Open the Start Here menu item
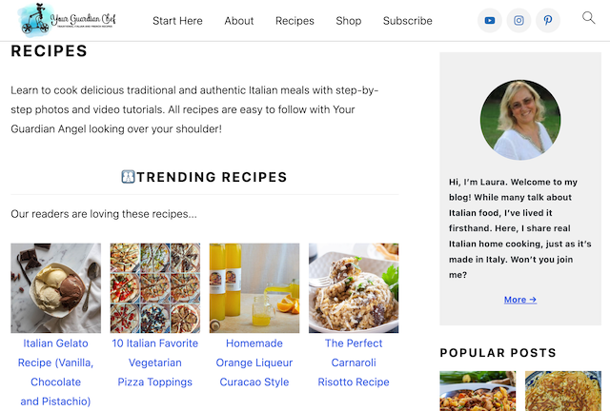Screen dimensions: 610x411 177,21
